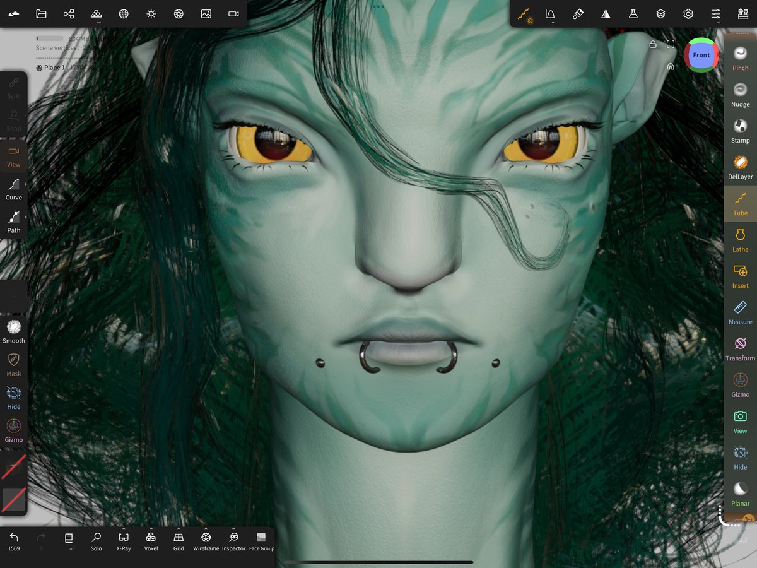Open the history book menu
Screen dimensions: 757x568
click(69, 541)
